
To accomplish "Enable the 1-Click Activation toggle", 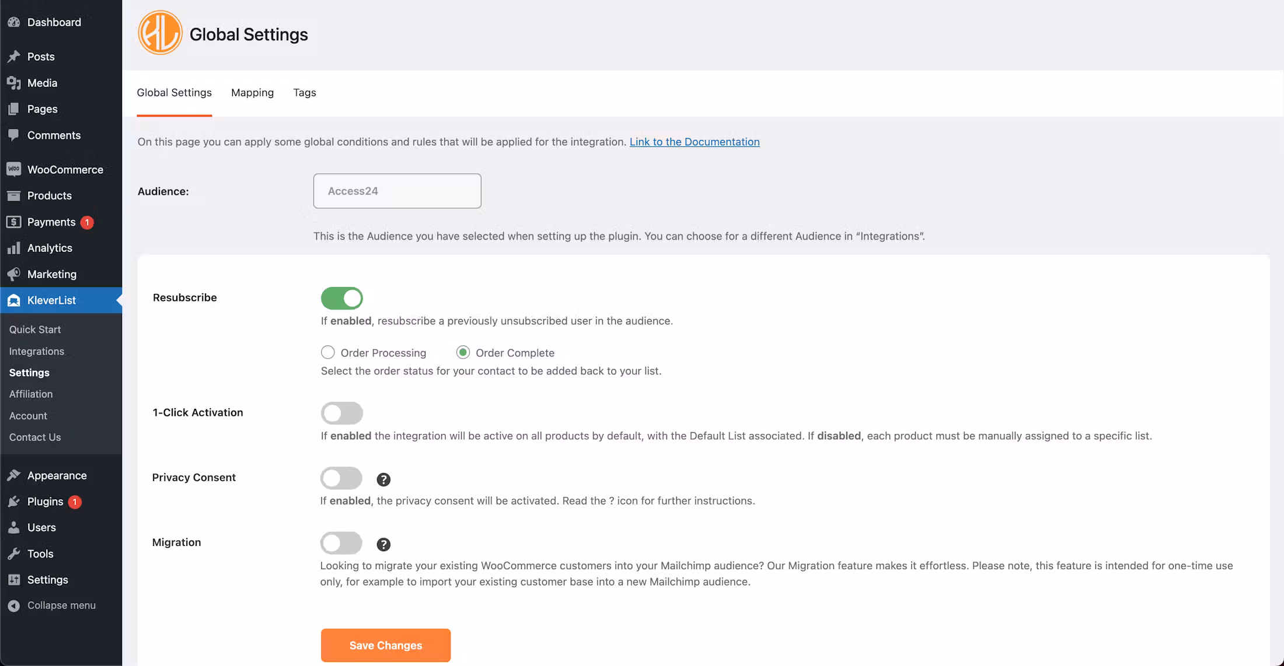I will (342, 413).
